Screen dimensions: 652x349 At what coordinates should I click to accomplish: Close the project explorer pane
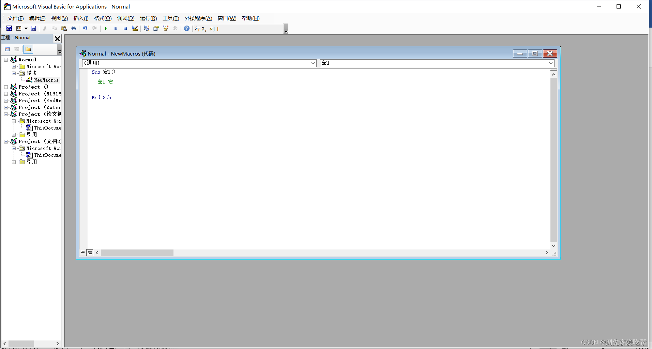(x=58, y=39)
